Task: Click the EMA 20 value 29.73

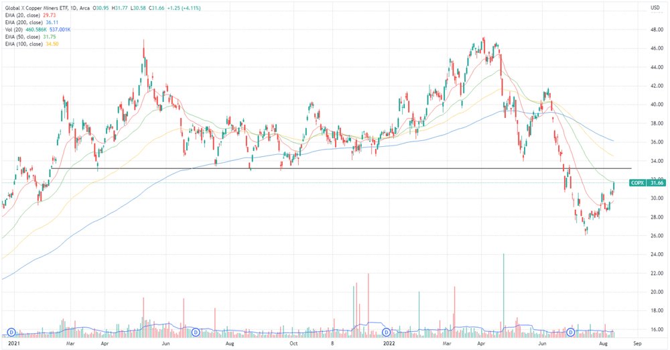Action: pyautogui.click(x=50, y=15)
